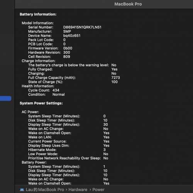The image size is (193, 193).
Task: Select Battery Power System Sleep Timer value 1
Action: click(104, 167)
